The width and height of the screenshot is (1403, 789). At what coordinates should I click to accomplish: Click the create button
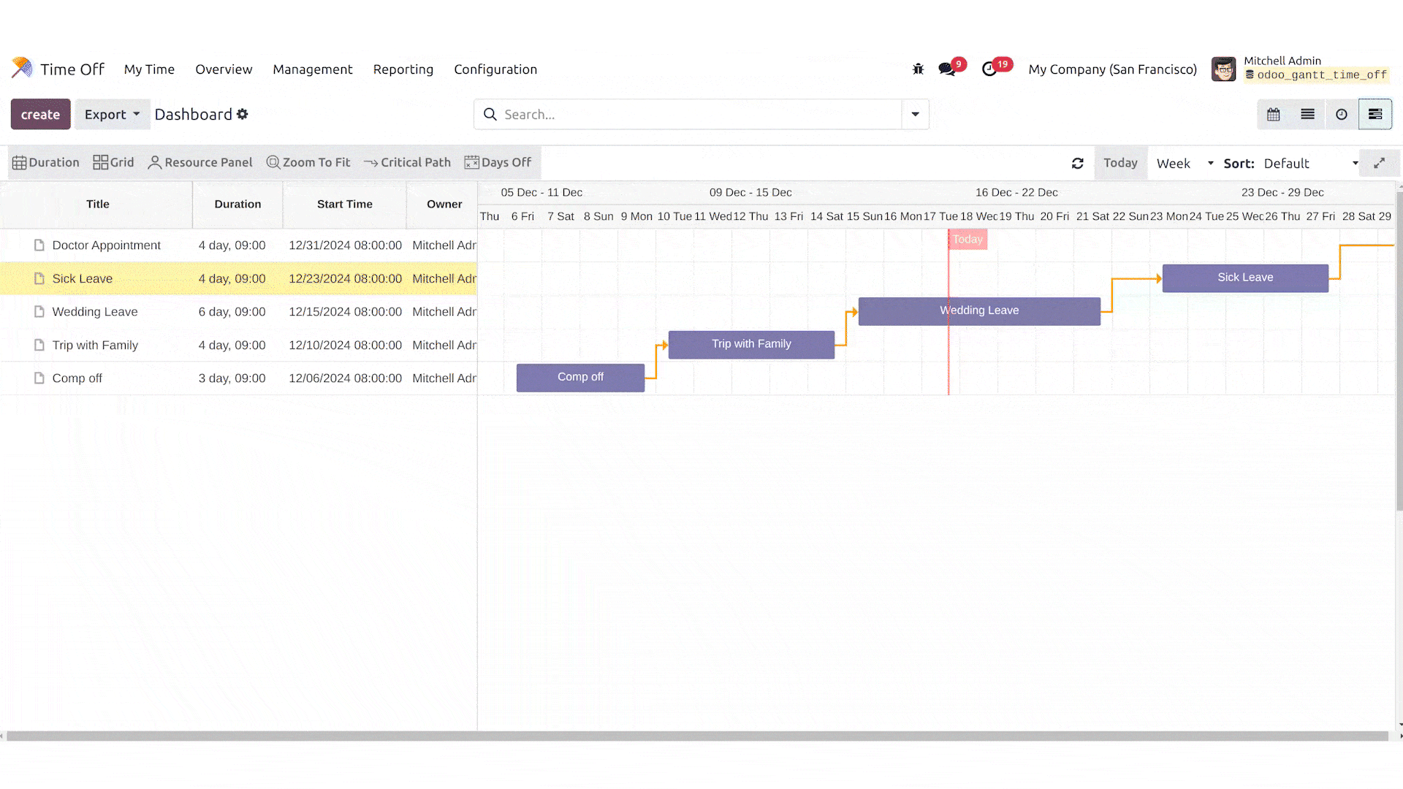pyautogui.click(x=40, y=115)
